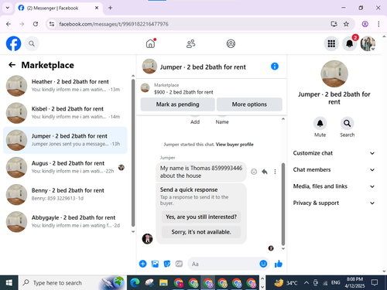Go back one page in browser
The height and width of the screenshot is (290, 387).
click(9, 24)
